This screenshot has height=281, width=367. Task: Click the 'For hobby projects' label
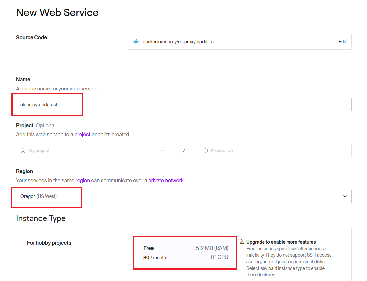click(49, 243)
